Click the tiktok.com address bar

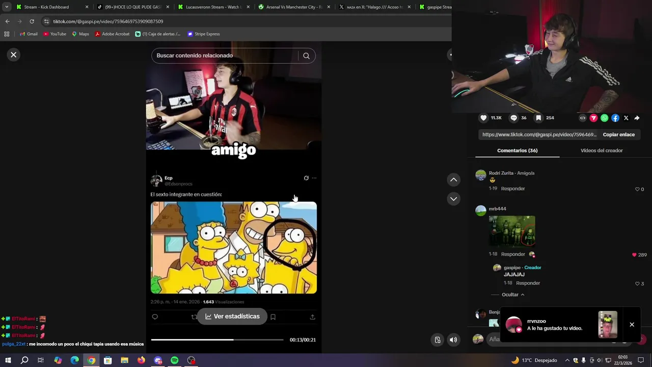coord(244,21)
